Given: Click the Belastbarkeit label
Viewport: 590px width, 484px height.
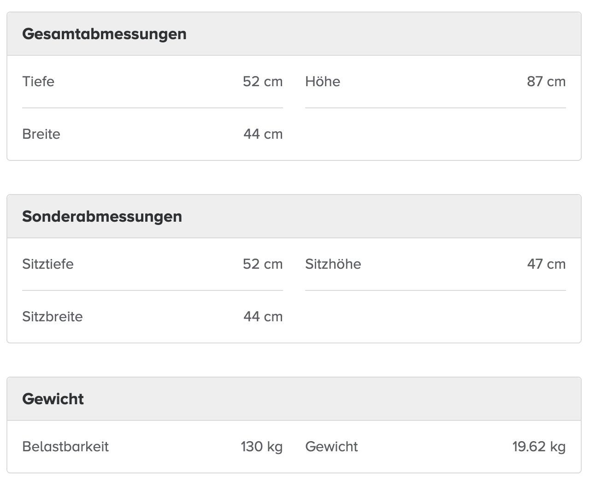Looking at the screenshot, I should 65,447.
